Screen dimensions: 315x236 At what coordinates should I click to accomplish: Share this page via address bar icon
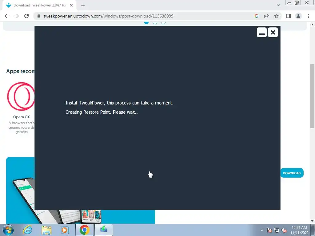(x=266, y=16)
